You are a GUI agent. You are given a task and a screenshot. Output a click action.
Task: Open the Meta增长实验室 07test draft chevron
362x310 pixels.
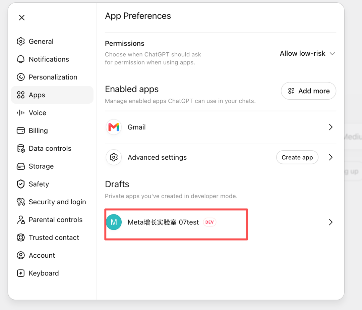tap(330, 222)
